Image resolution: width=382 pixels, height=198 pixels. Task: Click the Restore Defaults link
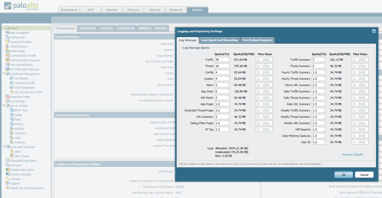click(x=353, y=155)
